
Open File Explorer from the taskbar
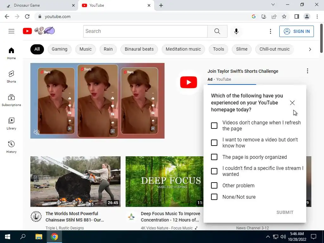(x=39, y=237)
